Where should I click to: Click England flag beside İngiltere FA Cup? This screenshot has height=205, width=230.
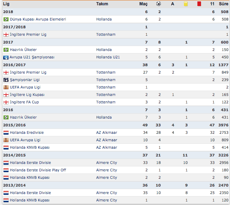[6, 102]
